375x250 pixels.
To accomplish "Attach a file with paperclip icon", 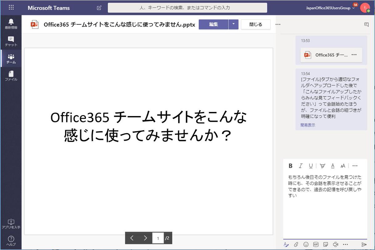I will pyautogui.click(x=296, y=244).
